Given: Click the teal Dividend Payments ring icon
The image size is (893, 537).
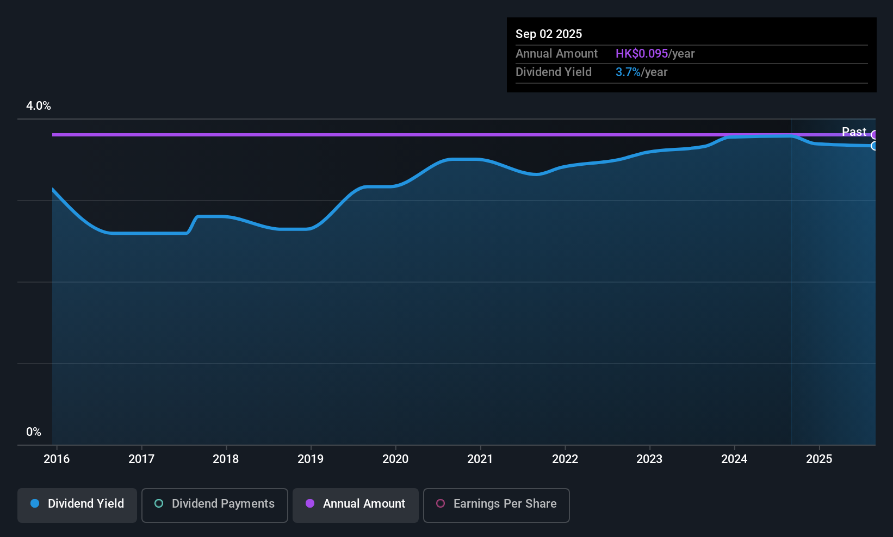Looking at the screenshot, I should point(158,504).
